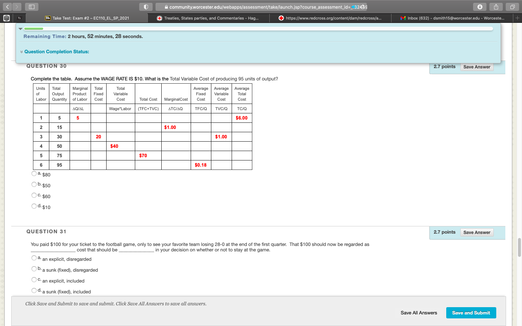This screenshot has width=522, height=326.
Task: Switch to the Treaties, States parties tab
Action: (208, 18)
